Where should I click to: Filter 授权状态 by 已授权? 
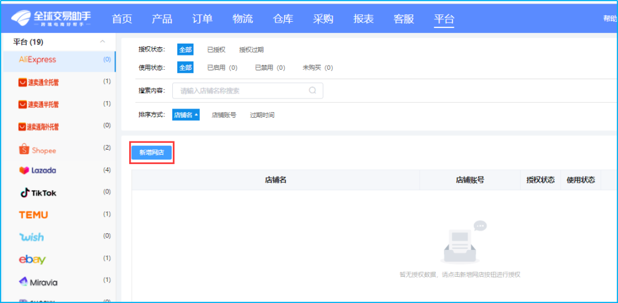(217, 50)
